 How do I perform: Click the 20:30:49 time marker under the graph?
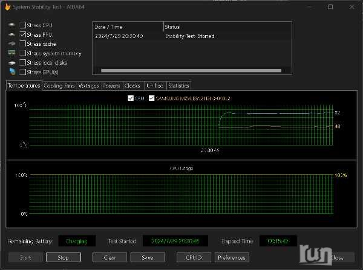click(x=210, y=150)
